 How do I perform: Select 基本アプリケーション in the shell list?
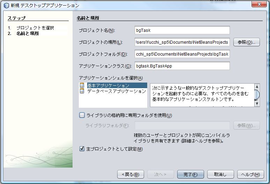[x=108, y=86]
